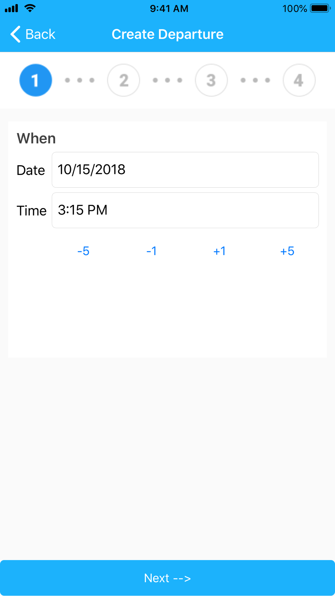The height and width of the screenshot is (596, 335).
Task: Select step 1 circle indicator
Action: [36, 80]
